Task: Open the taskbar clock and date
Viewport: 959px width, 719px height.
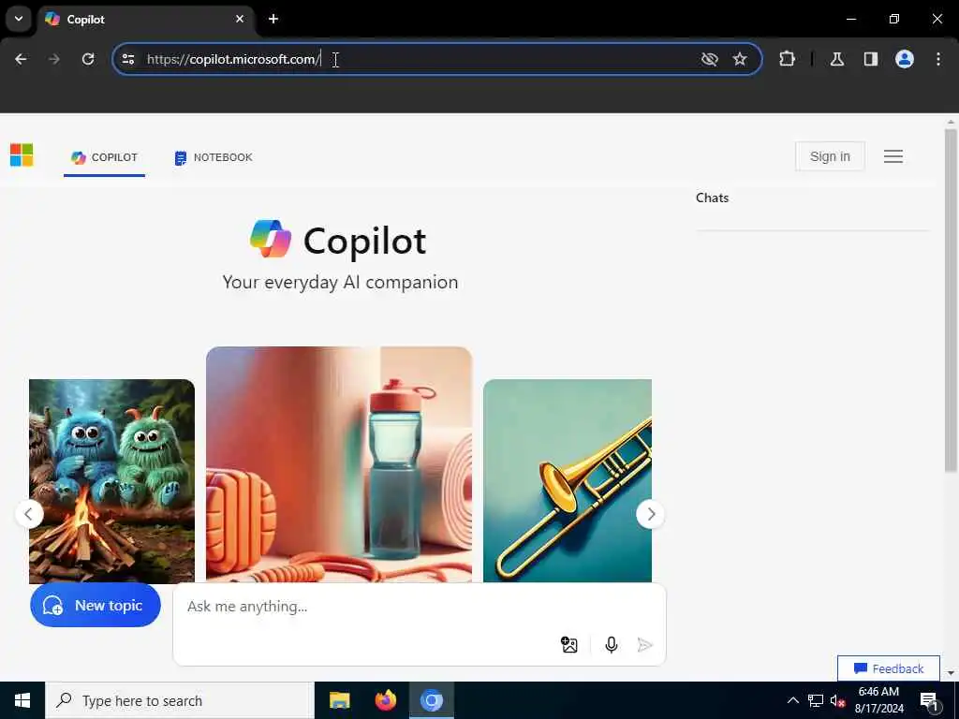Action: click(878, 700)
